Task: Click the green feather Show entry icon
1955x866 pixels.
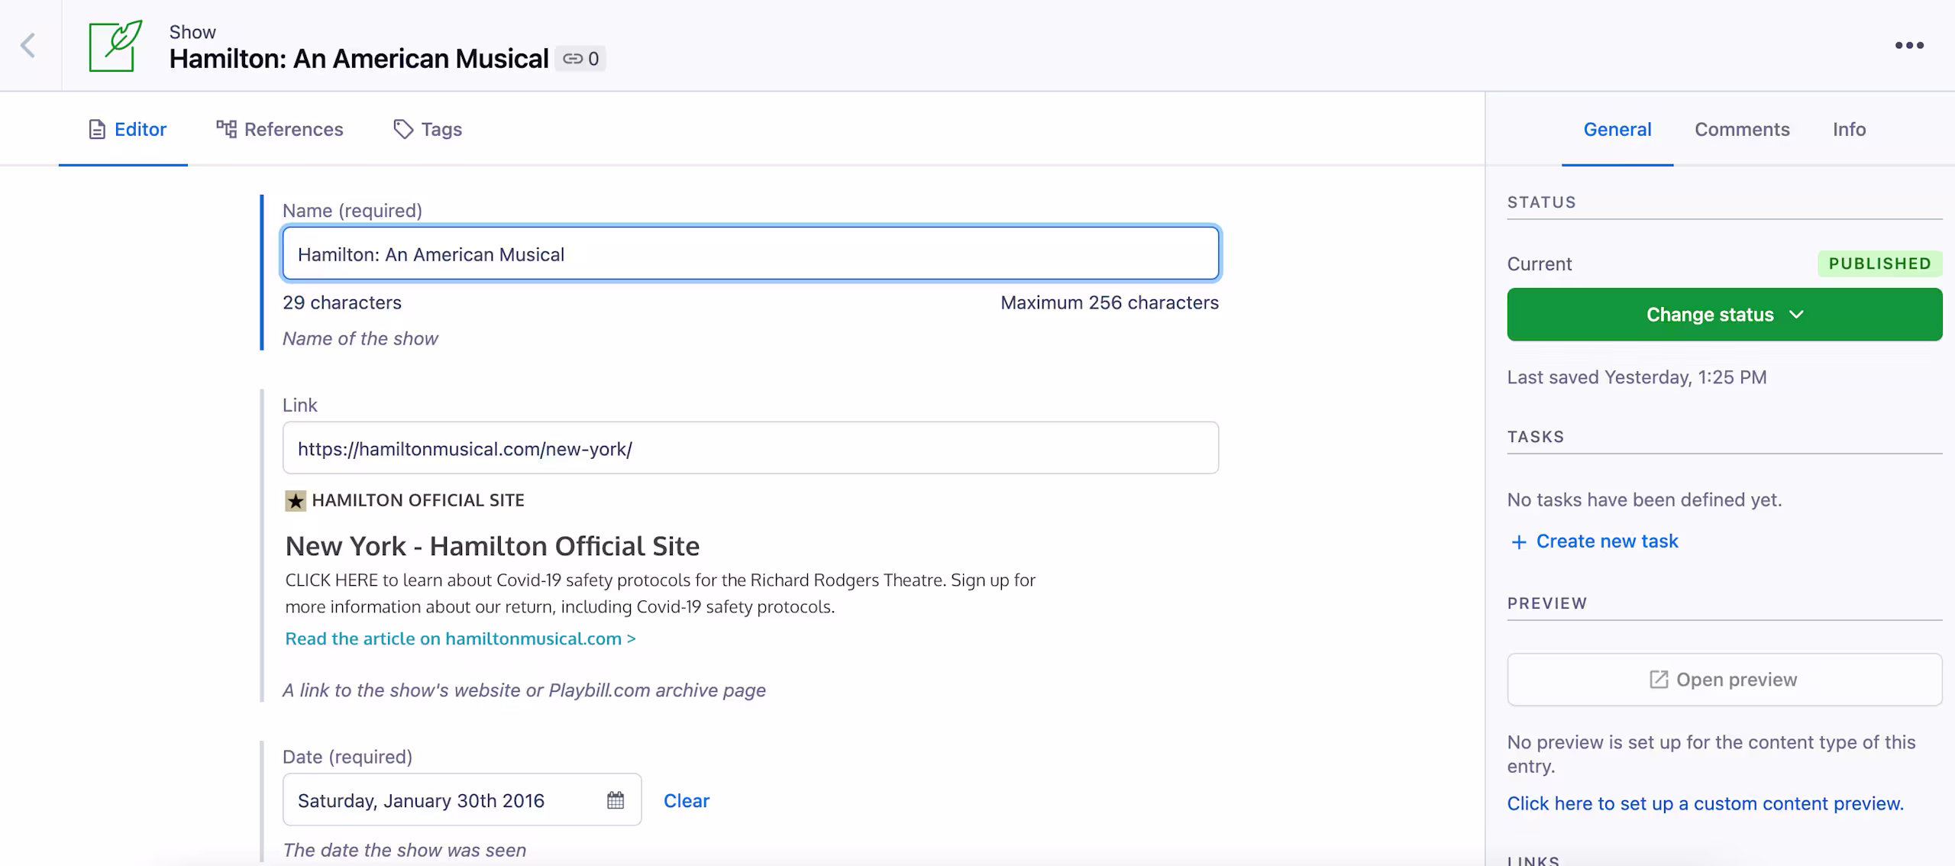Action: click(115, 46)
